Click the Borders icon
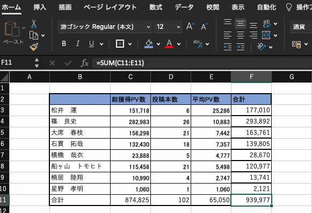312x213 pixels. 120,44
